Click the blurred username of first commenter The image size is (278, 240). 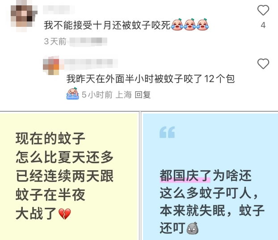[x=59, y=9]
